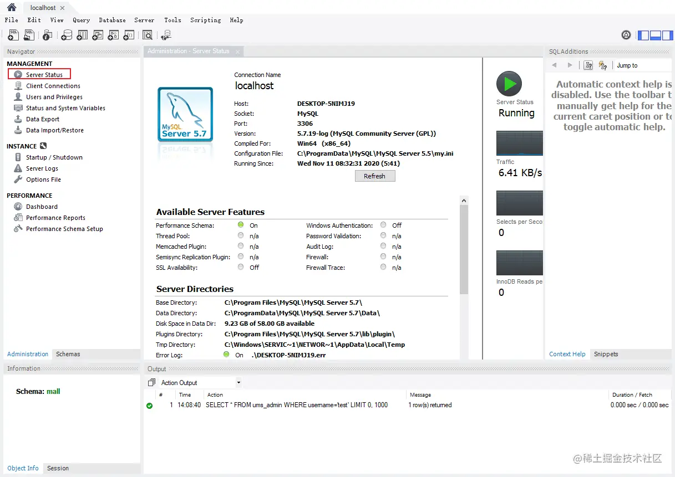Toggle automatic context help
This screenshot has height=477, width=675.
pos(603,65)
